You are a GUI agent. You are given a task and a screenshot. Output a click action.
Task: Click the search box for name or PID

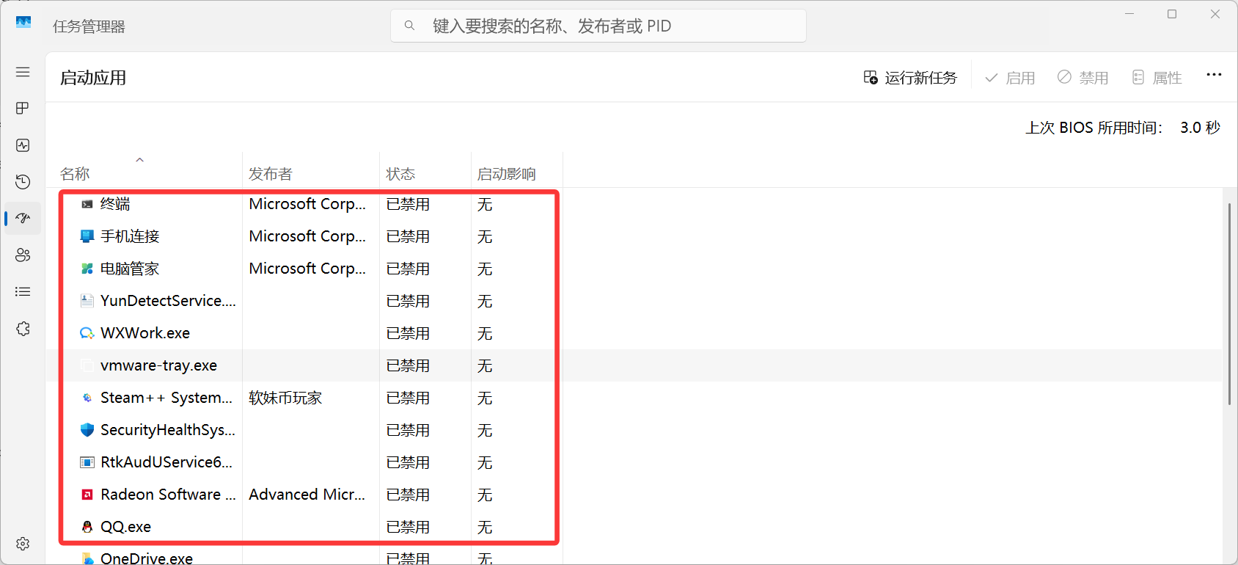coord(598,26)
